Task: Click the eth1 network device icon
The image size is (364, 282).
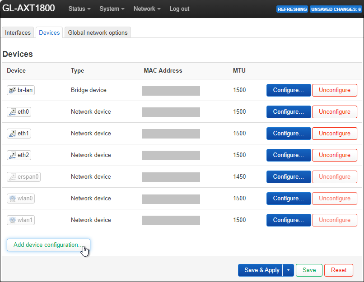Action: click(12, 134)
